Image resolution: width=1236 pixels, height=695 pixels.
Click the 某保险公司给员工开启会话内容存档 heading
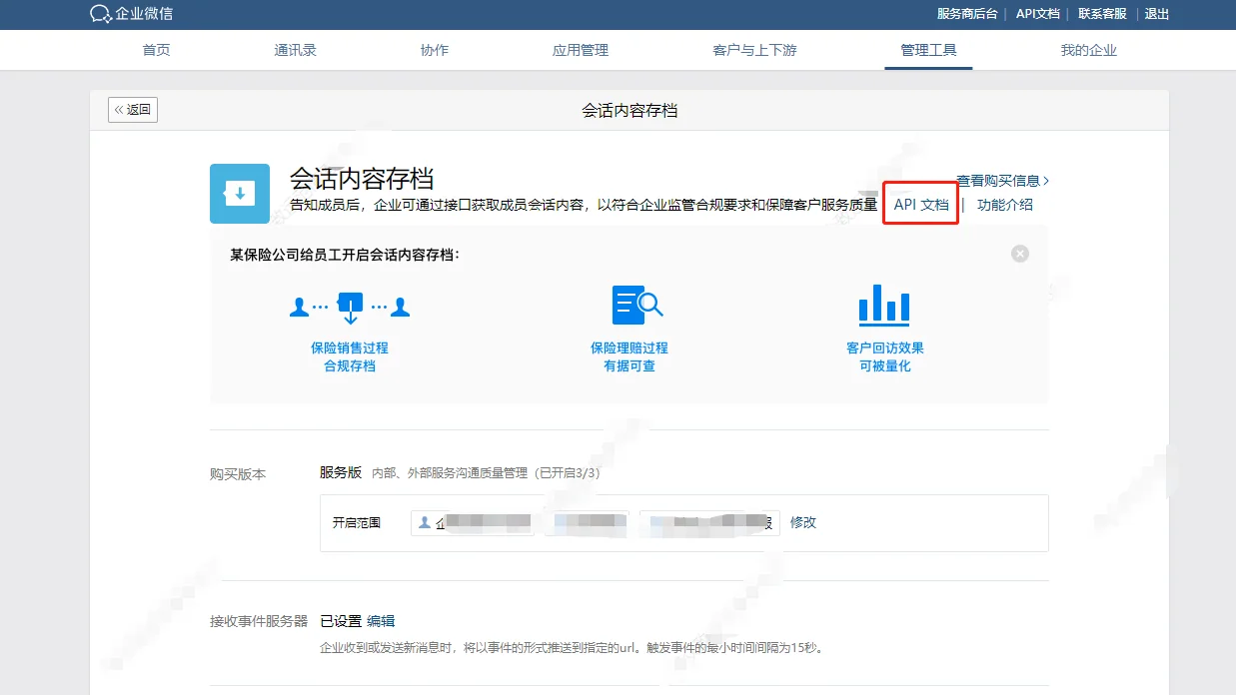(x=345, y=255)
